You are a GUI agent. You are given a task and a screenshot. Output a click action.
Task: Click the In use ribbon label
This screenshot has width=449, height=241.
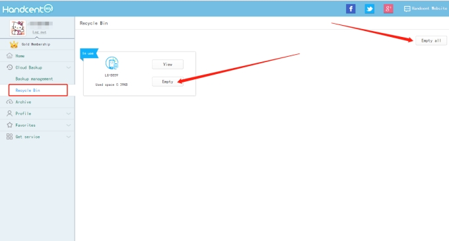88,53
